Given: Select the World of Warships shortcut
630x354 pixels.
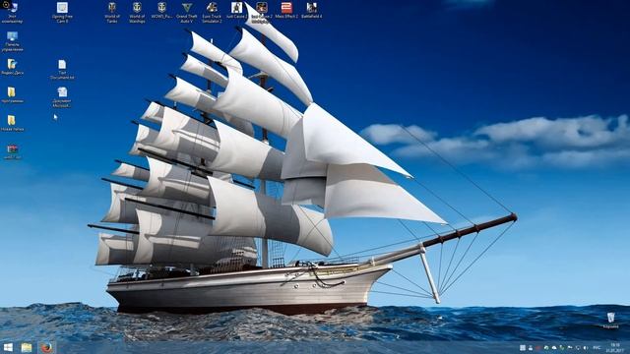Looking at the screenshot, I should 137,12.
